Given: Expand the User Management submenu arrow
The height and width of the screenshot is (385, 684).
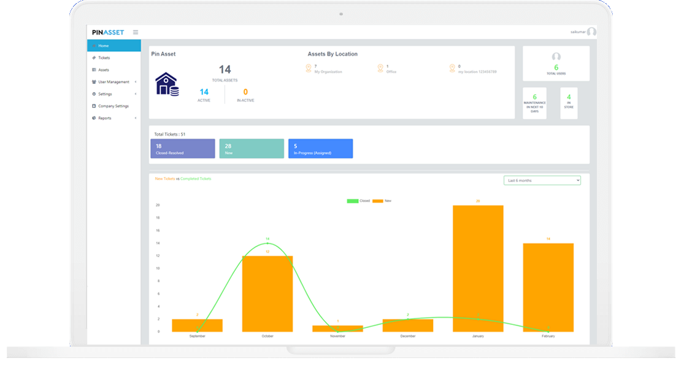Looking at the screenshot, I should click(x=136, y=82).
